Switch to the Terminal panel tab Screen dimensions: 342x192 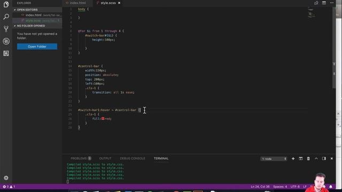click(161, 158)
